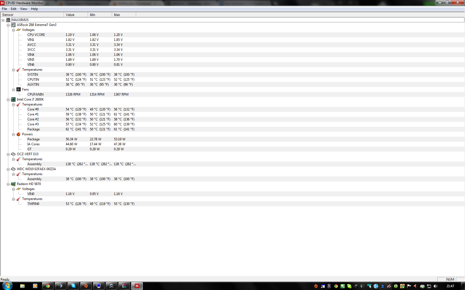This screenshot has width=465, height=290.
Task: Click the Min column header
Action: pyautogui.click(x=100, y=15)
